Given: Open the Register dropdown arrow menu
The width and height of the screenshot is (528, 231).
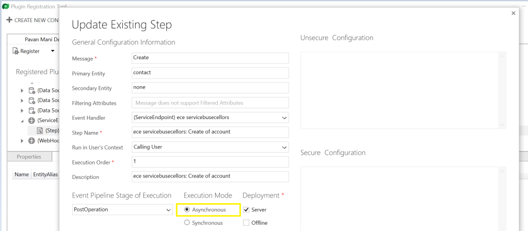Looking at the screenshot, I should 52,51.
